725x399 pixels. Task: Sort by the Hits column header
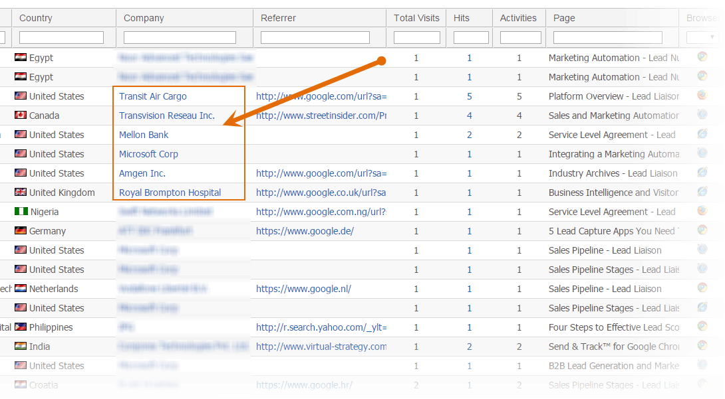(462, 18)
